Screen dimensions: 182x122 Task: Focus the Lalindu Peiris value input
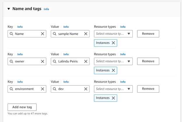tap(70, 61)
